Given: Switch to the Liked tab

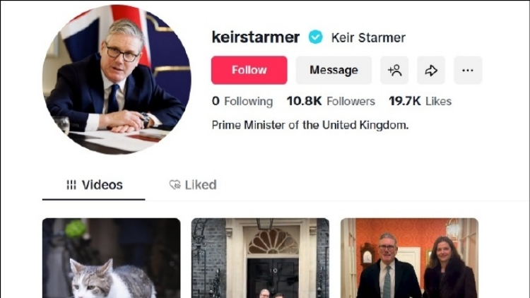Looking at the screenshot, I should click(193, 185).
